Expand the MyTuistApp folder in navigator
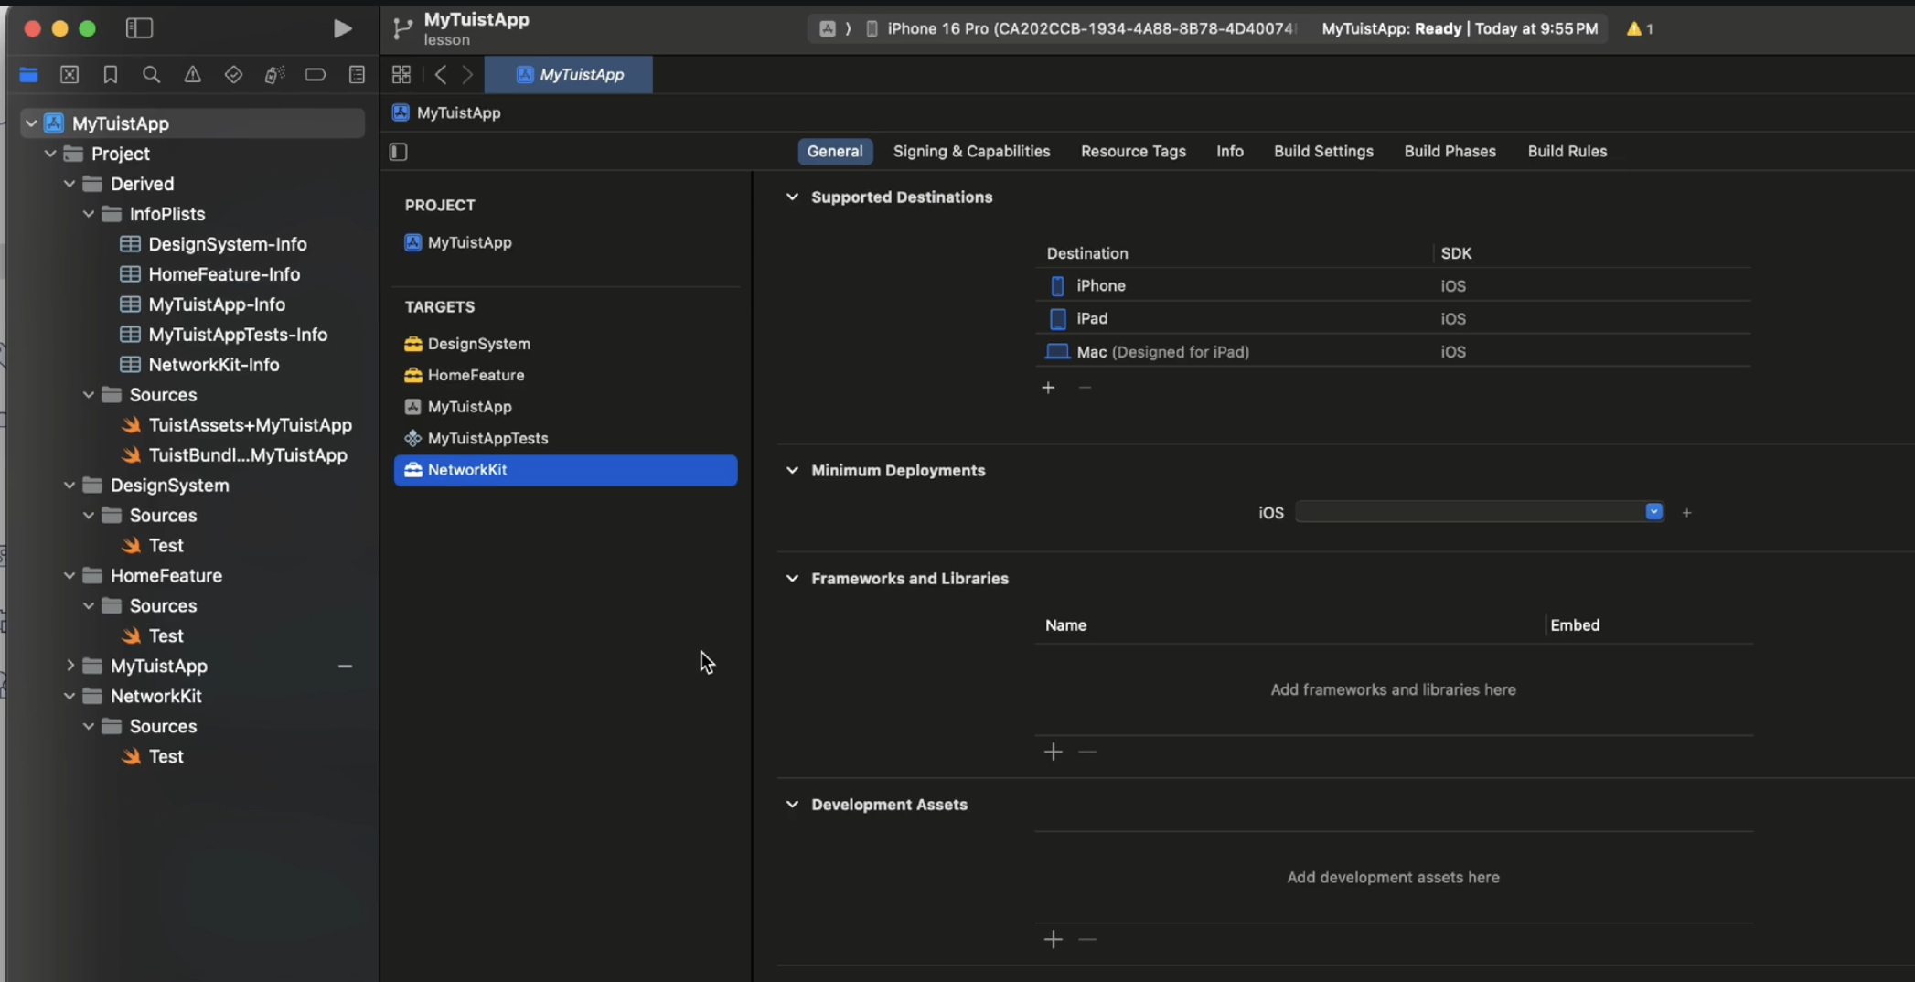 pyautogui.click(x=70, y=666)
